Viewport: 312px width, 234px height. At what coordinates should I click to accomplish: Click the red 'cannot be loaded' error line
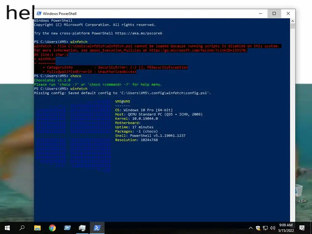point(157,46)
